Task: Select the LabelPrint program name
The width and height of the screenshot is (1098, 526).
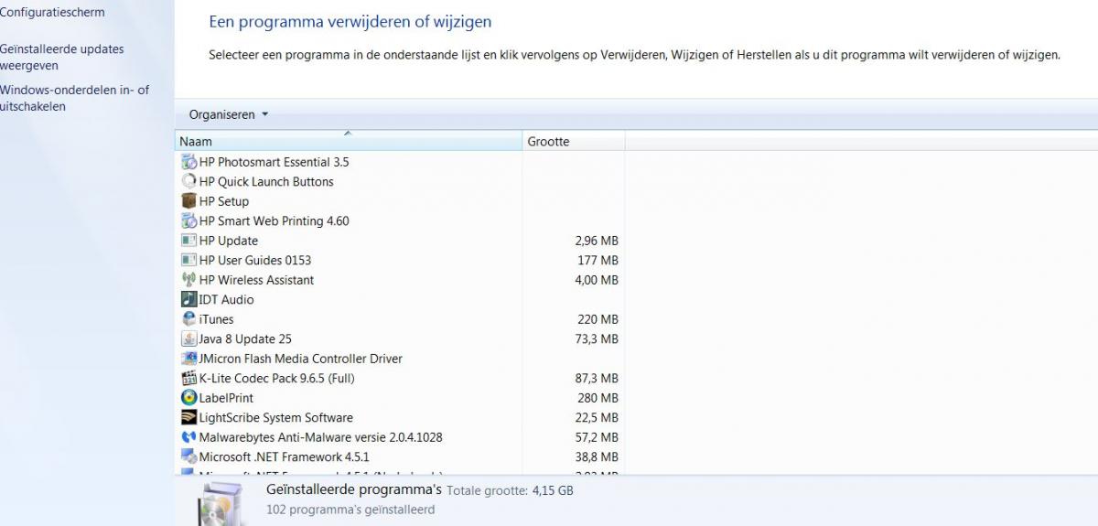Action: [x=226, y=398]
